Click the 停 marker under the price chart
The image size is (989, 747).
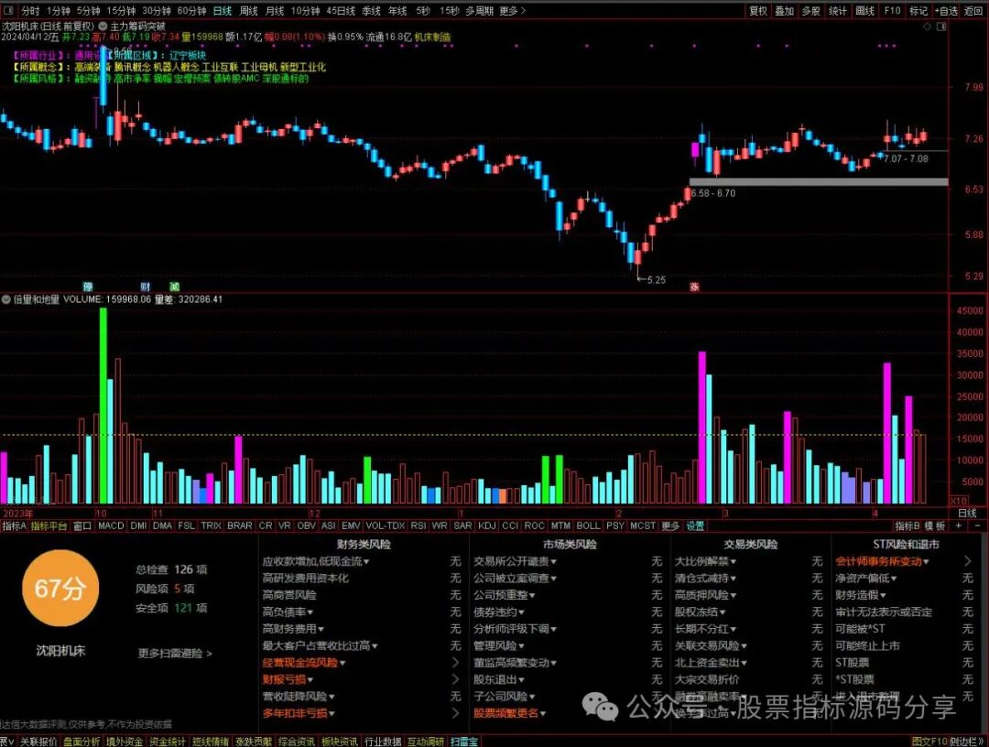pos(88,287)
